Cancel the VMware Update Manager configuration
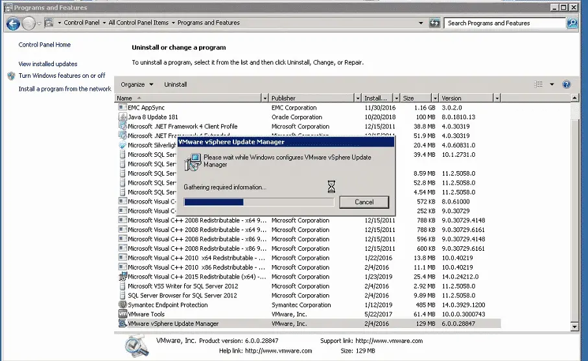 [364, 202]
